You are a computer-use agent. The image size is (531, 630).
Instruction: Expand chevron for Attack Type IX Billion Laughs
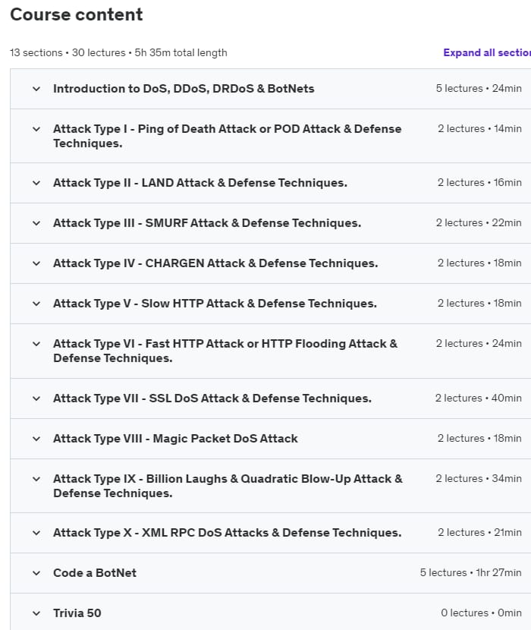click(x=36, y=479)
